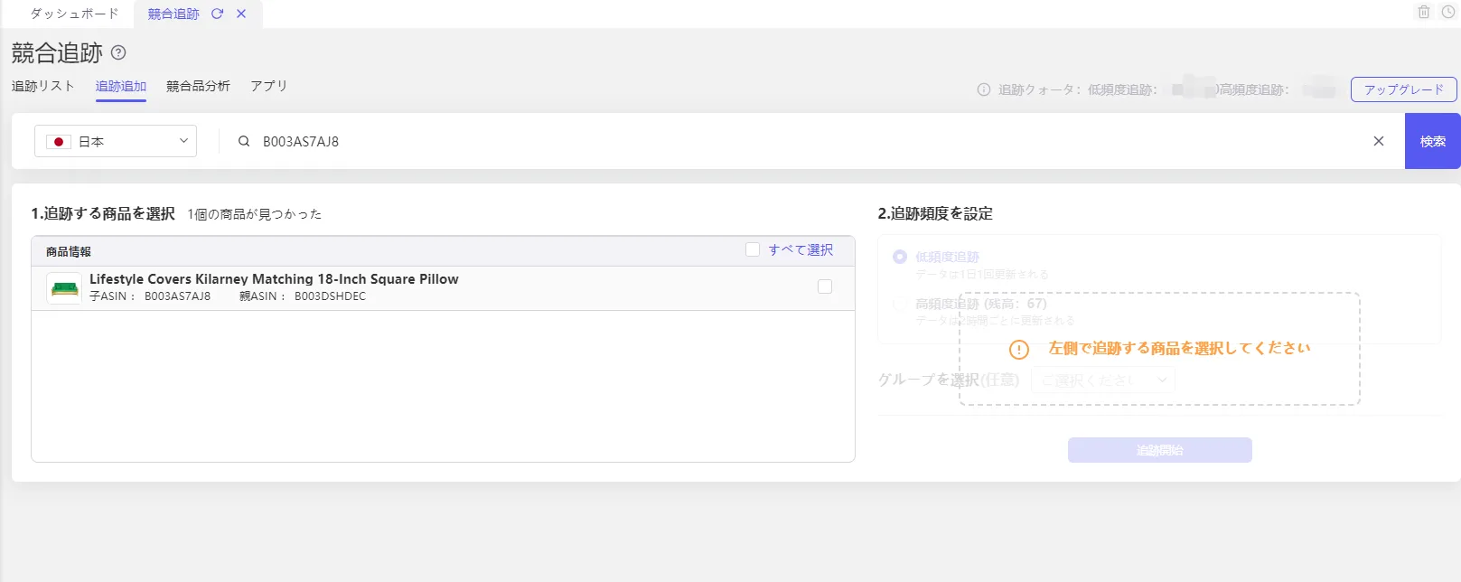Screen dimensions: 1461x582
Task: Click the Lifestyle Covers pillow thumbnail
Action: point(64,288)
